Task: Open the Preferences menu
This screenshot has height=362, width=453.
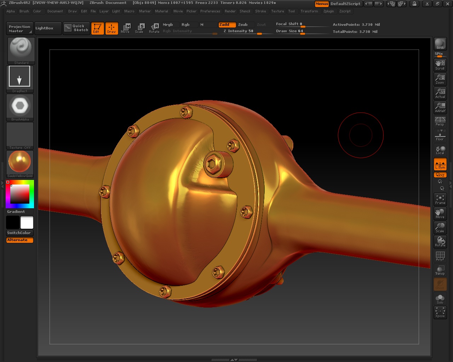Action: [x=210, y=11]
